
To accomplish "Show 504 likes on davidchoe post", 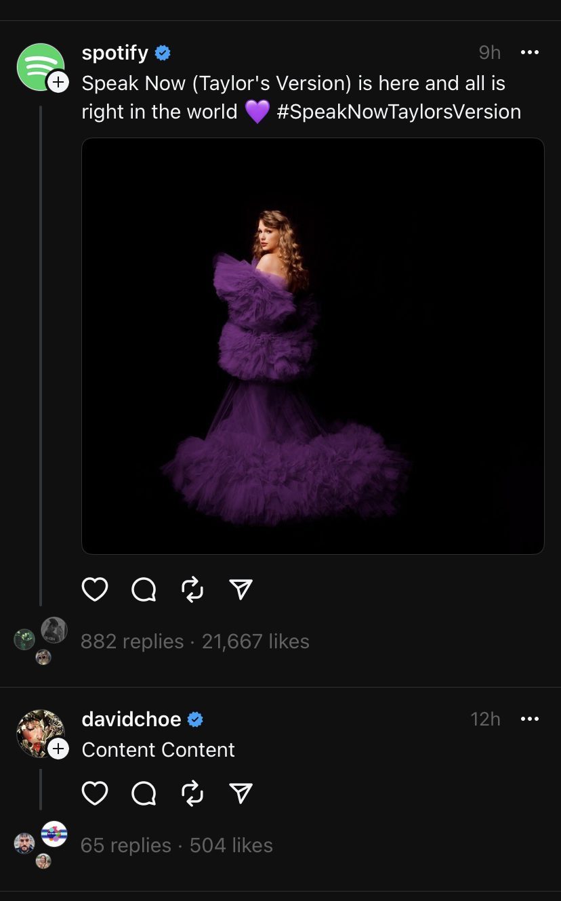I will 231,845.
